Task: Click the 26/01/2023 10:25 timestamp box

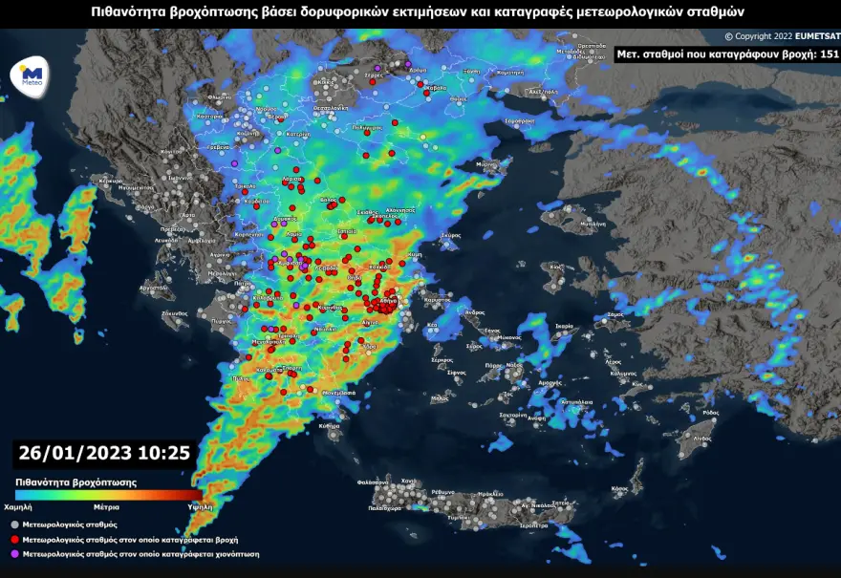Action: pyautogui.click(x=103, y=453)
